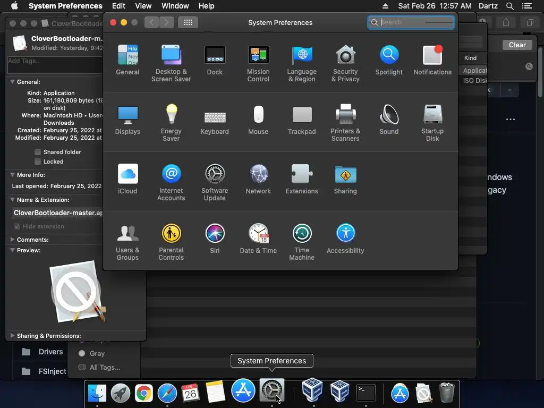
Task: Open Safari from the Dock
Action: point(167,394)
